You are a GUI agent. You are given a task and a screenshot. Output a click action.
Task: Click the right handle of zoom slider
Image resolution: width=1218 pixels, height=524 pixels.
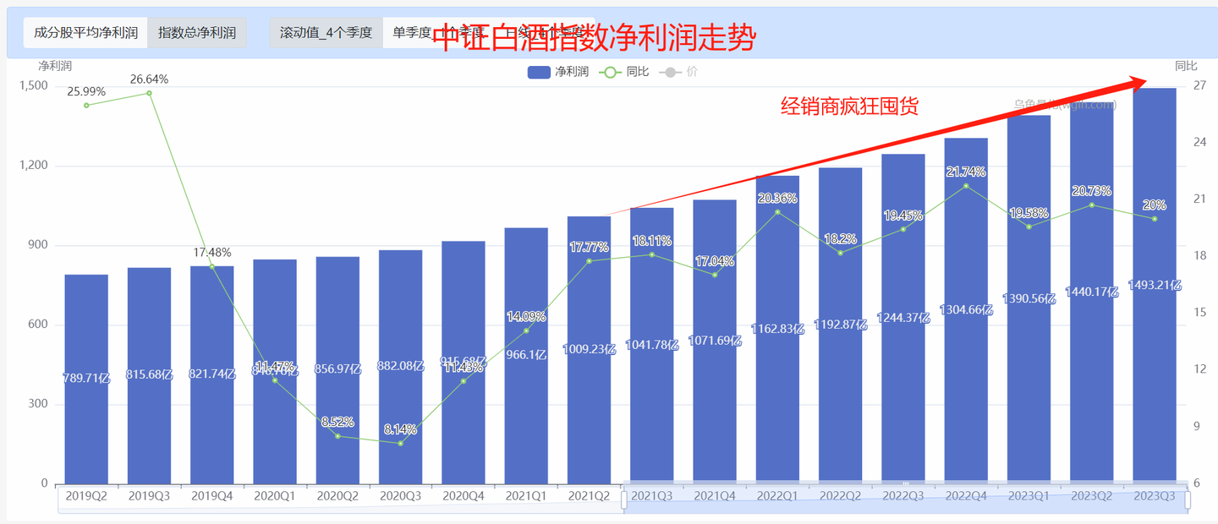[1188, 500]
